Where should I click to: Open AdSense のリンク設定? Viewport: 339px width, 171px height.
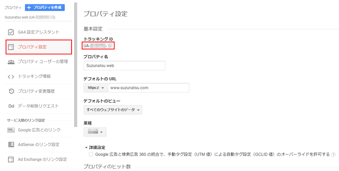[x=39, y=145]
